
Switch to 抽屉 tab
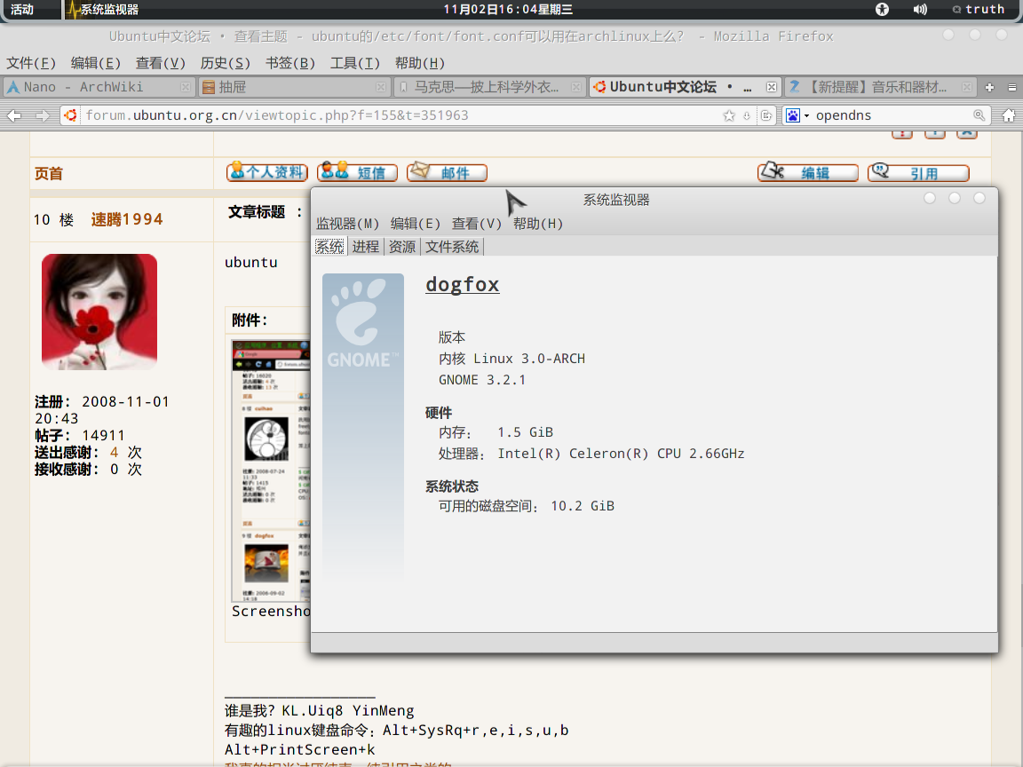(294, 87)
